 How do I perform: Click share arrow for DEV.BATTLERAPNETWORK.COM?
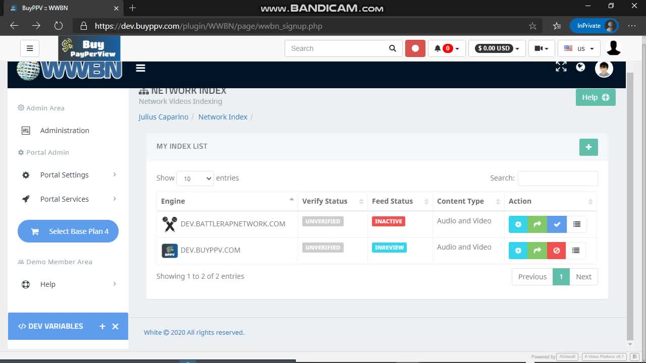537,224
